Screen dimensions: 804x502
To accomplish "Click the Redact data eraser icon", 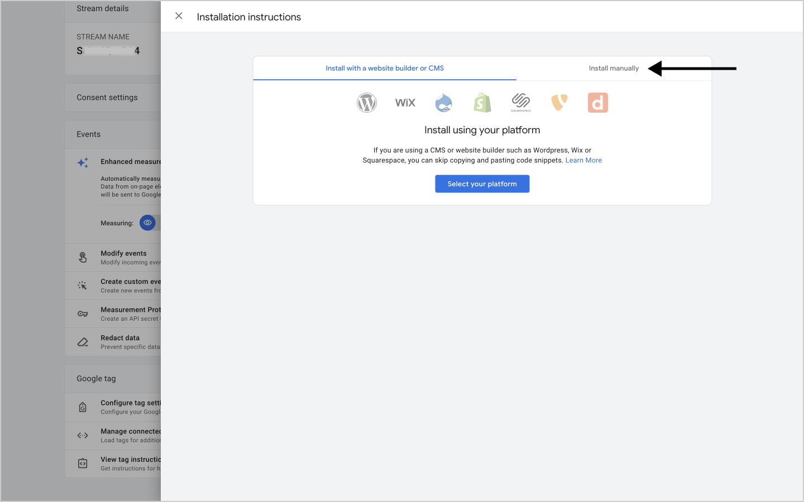I will click(x=83, y=342).
